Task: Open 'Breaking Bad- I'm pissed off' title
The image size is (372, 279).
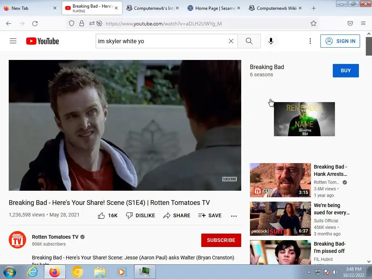Action: coord(329,247)
